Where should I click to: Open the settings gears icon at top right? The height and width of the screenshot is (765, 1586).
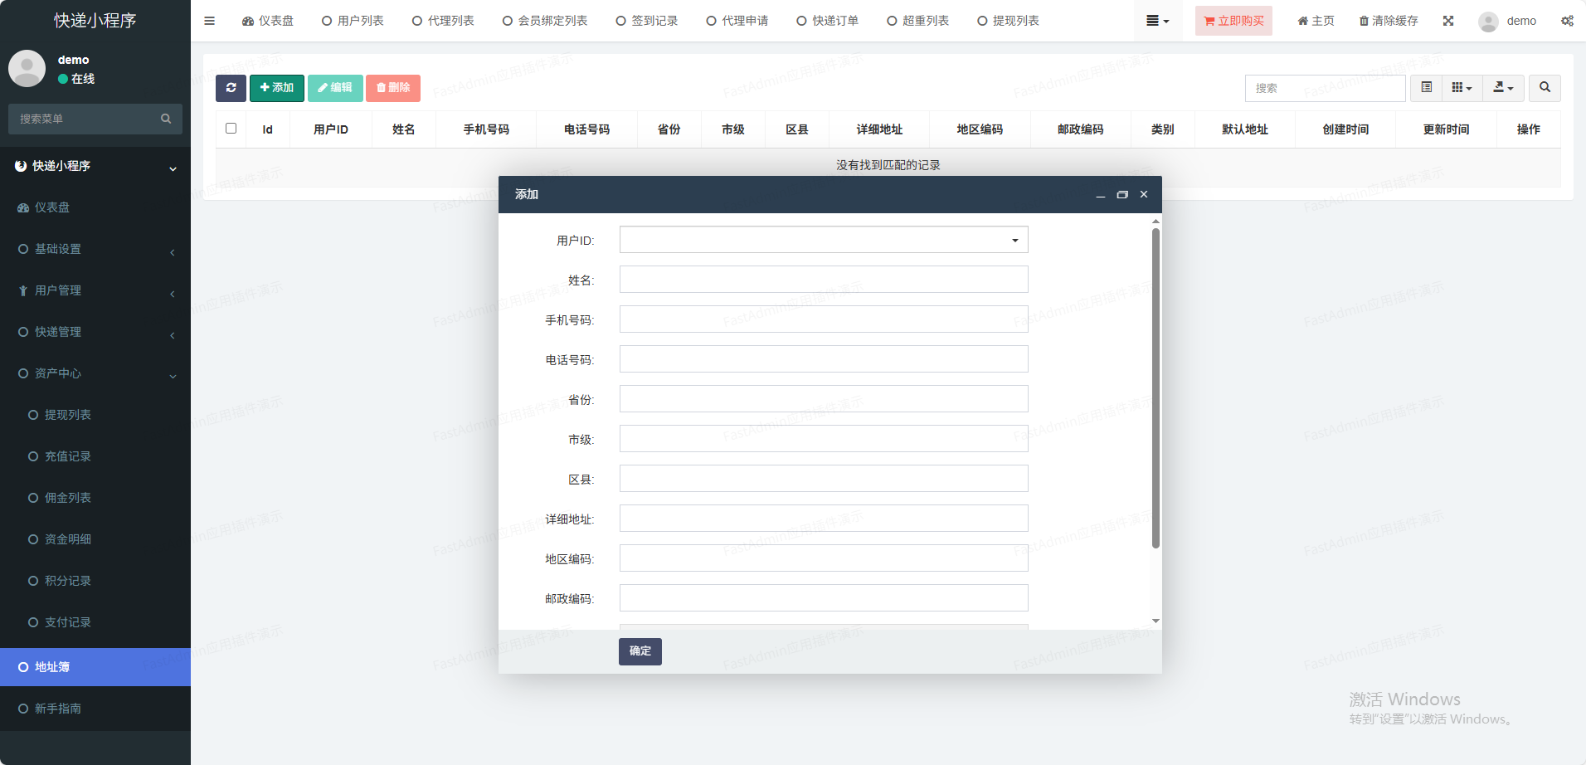[x=1567, y=21]
